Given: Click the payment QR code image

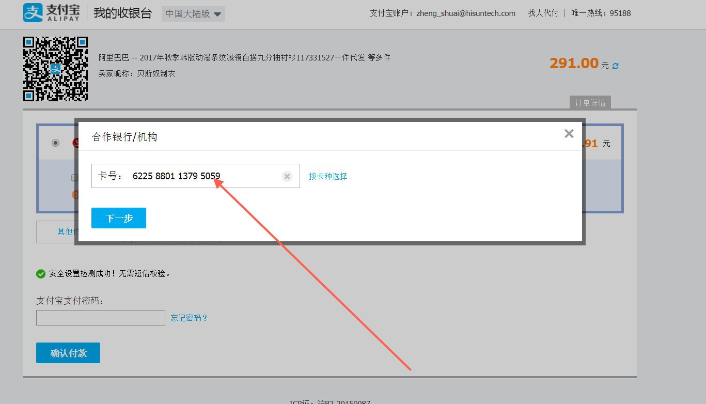Looking at the screenshot, I should [x=55, y=69].
